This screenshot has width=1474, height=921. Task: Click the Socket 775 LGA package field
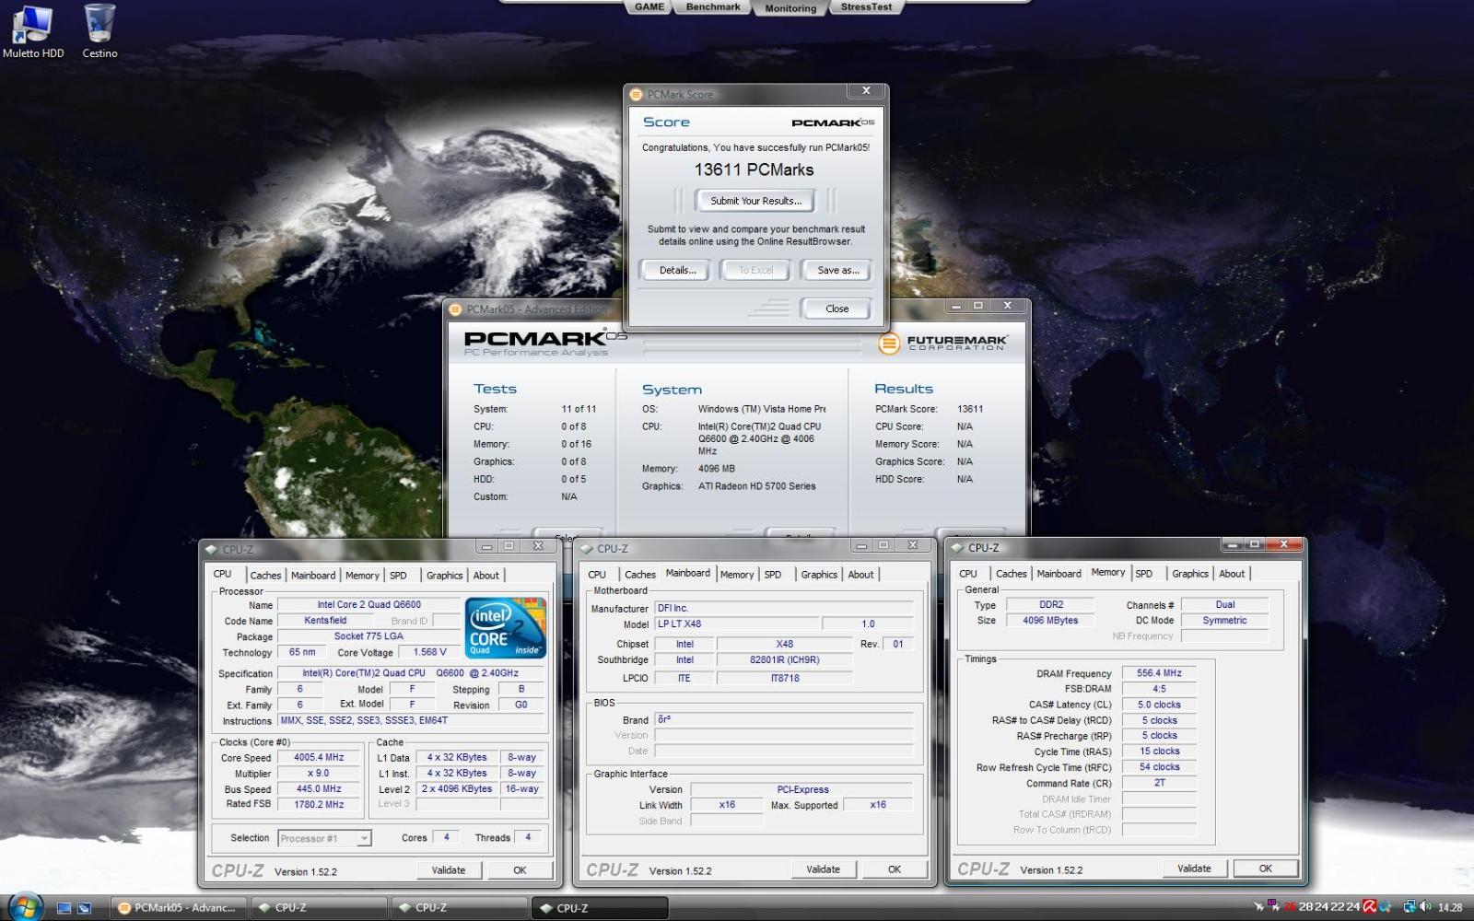coord(368,635)
